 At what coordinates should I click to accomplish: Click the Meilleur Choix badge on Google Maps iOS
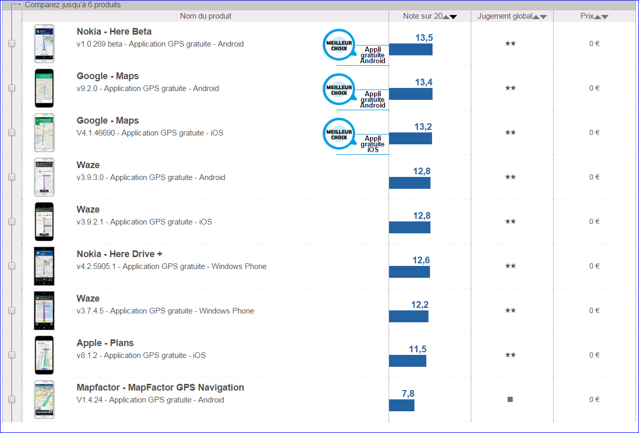(x=339, y=134)
